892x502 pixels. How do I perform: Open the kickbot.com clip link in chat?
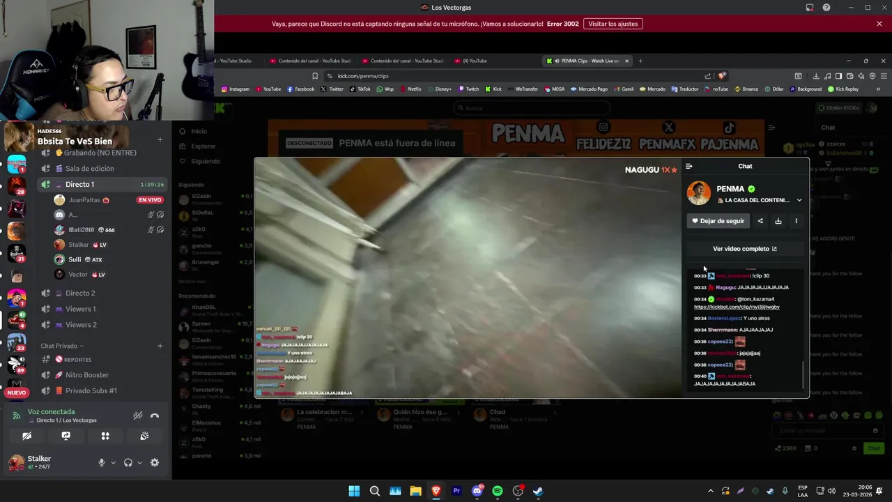point(737,307)
